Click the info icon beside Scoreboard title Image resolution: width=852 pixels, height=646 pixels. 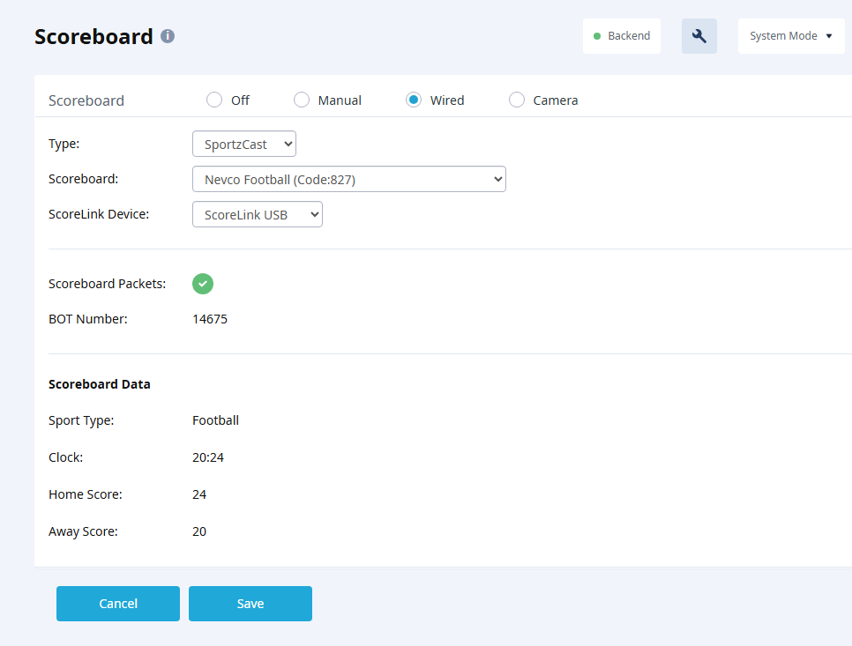(x=168, y=36)
